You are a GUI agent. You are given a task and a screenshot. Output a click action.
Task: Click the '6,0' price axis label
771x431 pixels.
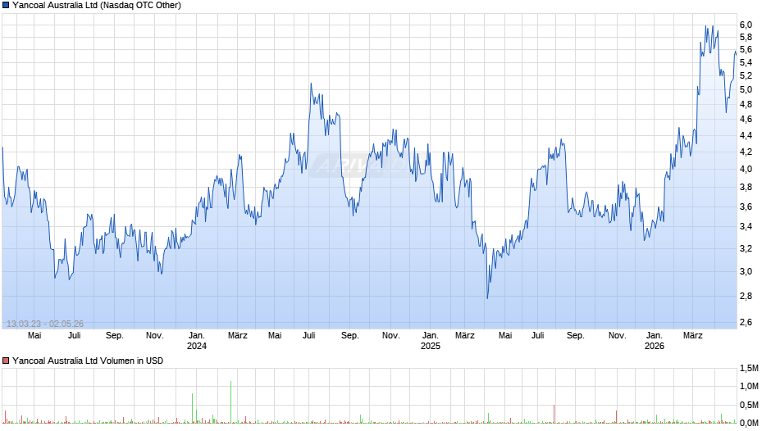pyautogui.click(x=746, y=25)
